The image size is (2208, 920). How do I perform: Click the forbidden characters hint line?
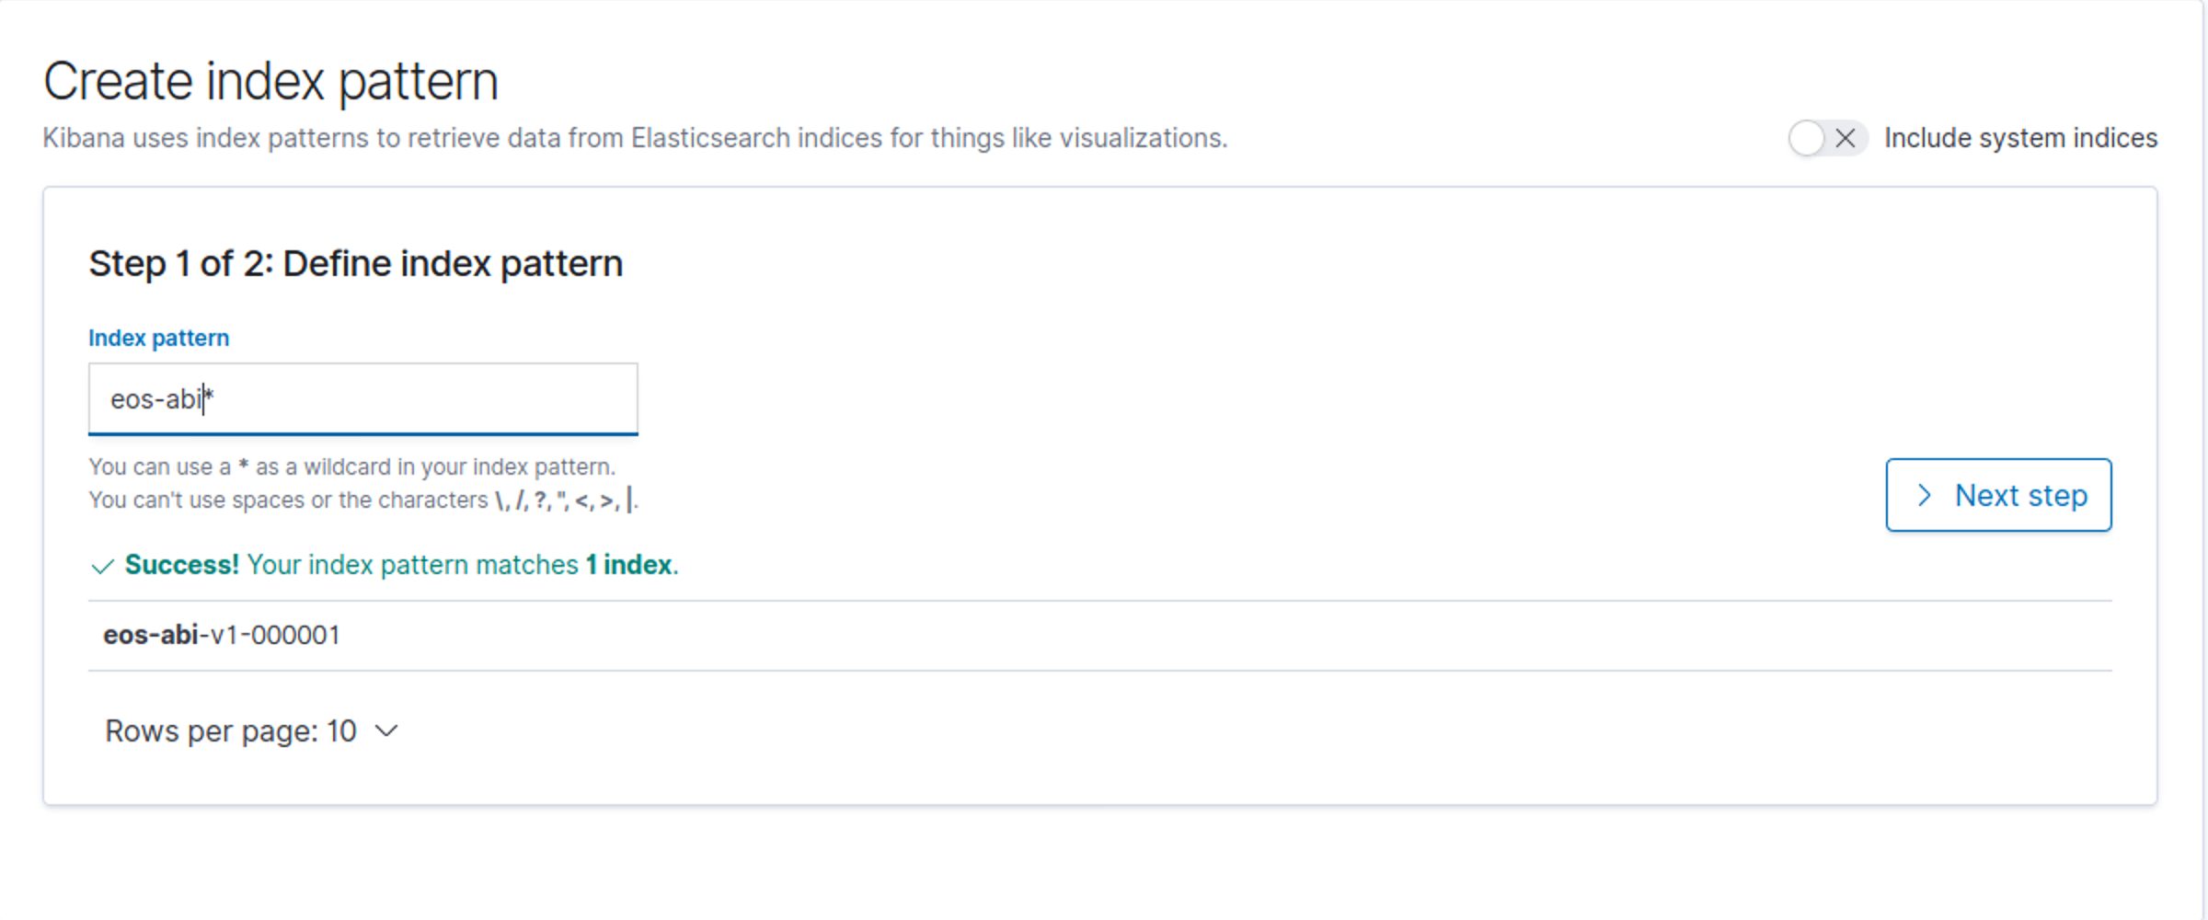[362, 500]
